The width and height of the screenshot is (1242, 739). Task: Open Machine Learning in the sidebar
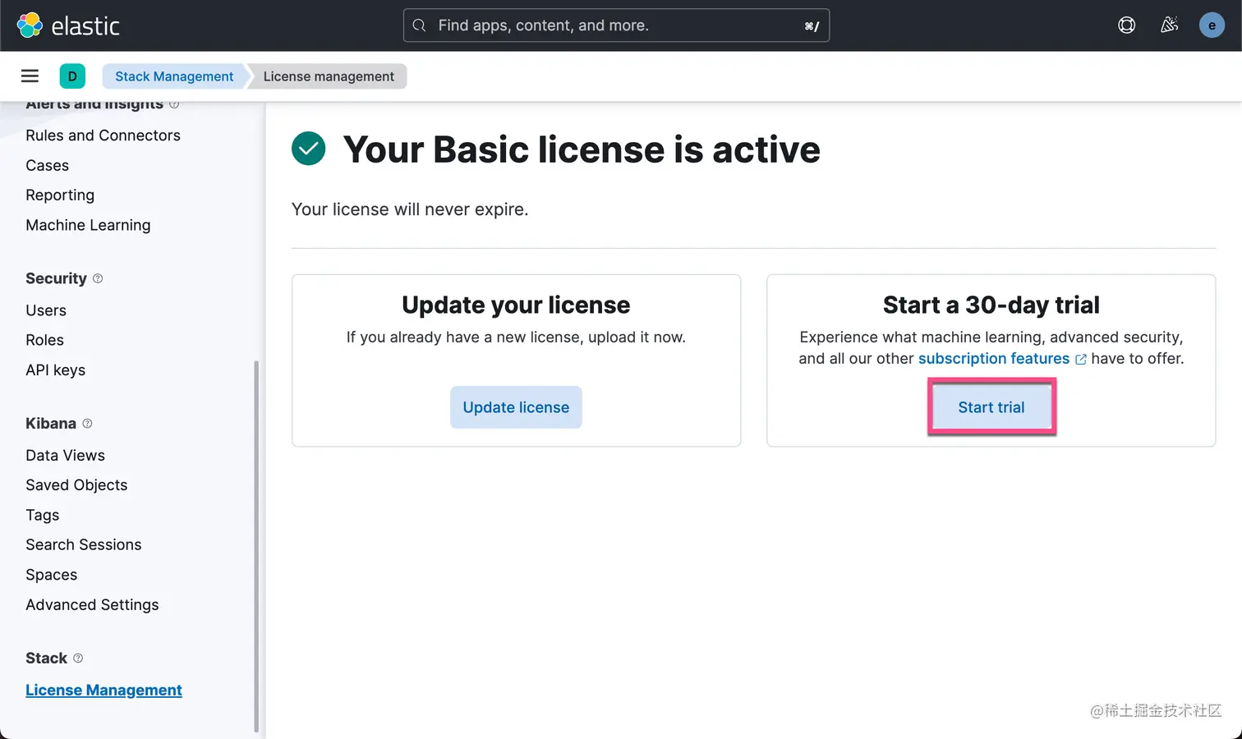tap(88, 225)
